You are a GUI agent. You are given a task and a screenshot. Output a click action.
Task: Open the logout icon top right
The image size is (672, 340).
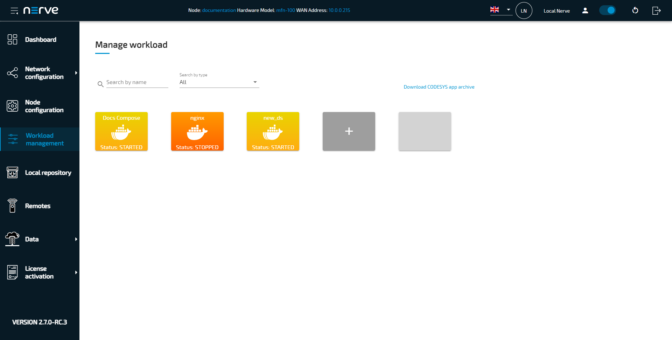click(x=656, y=11)
